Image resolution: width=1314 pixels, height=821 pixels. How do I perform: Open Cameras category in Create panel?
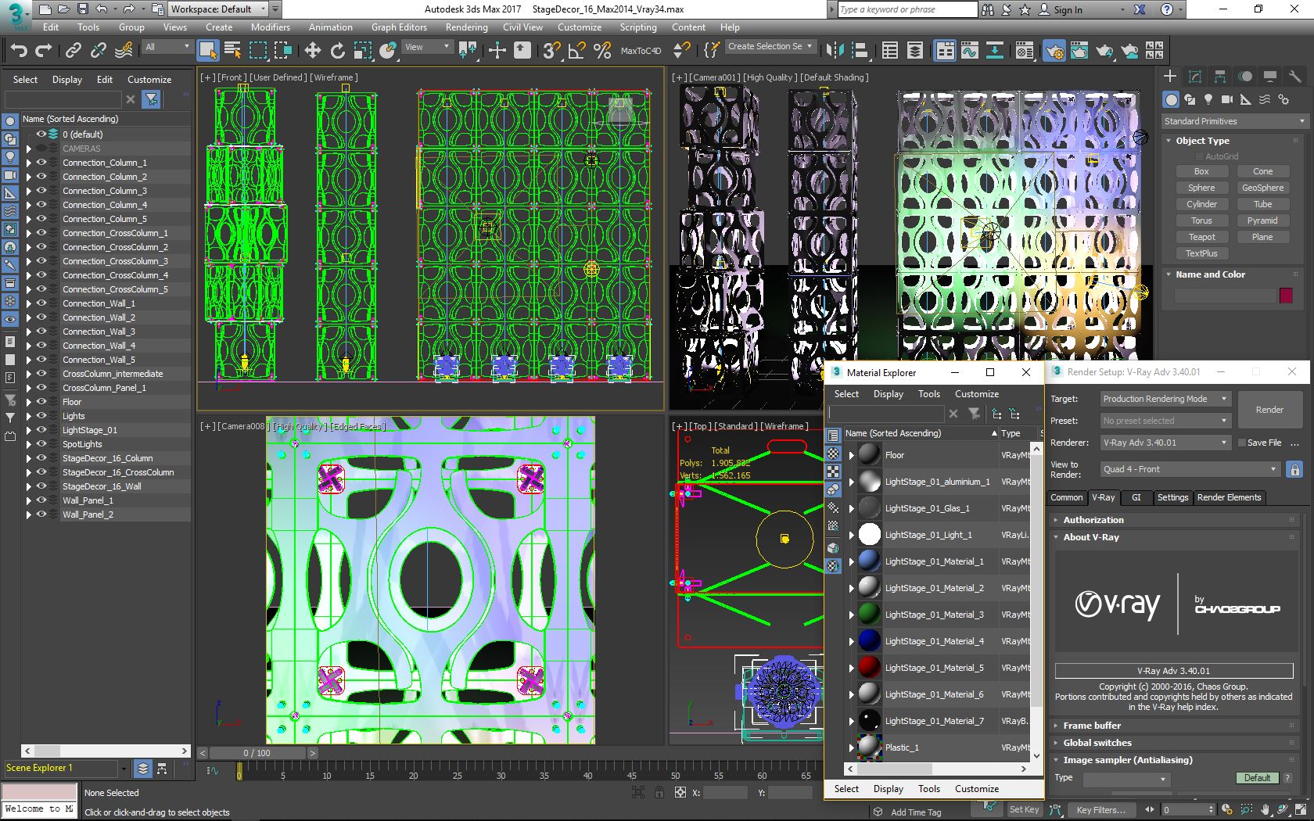pos(1226,99)
